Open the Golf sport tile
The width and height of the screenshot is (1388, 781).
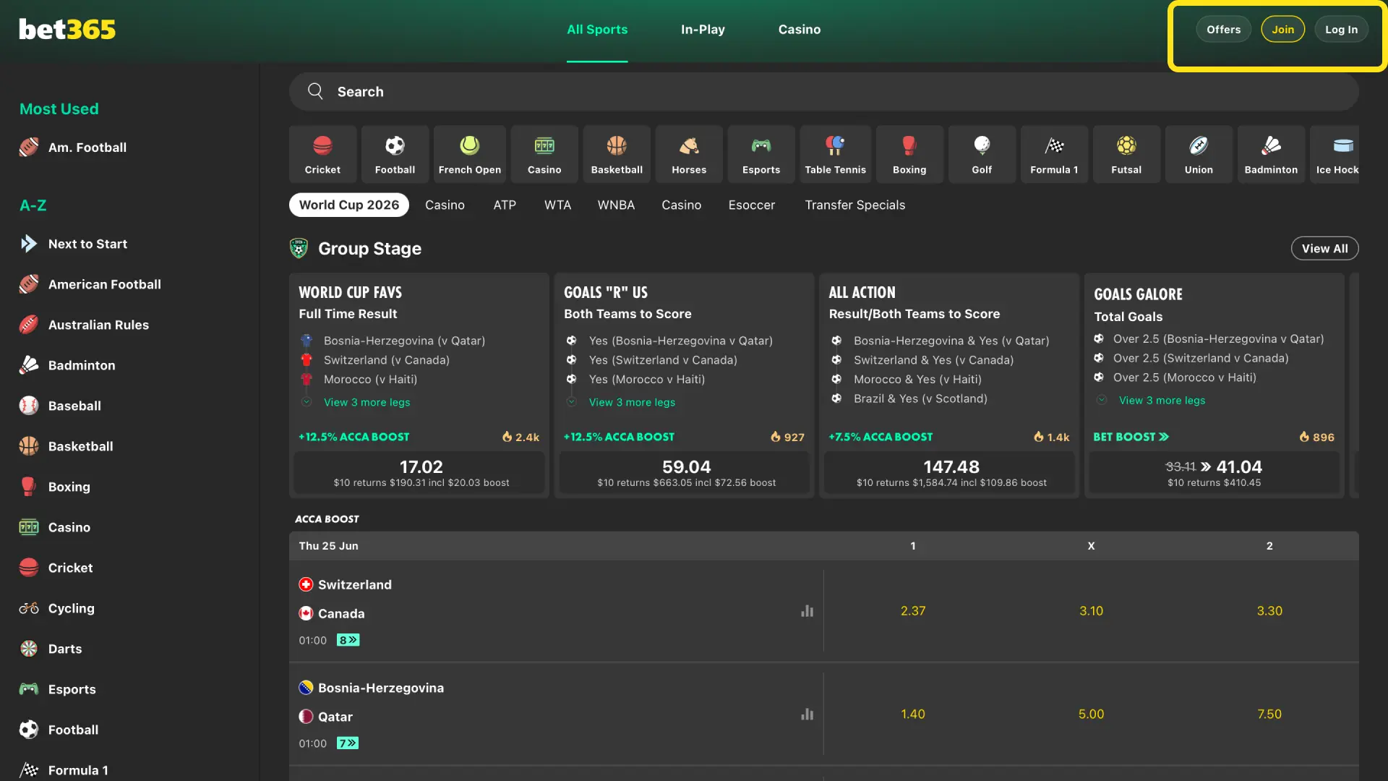pyautogui.click(x=982, y=154)
